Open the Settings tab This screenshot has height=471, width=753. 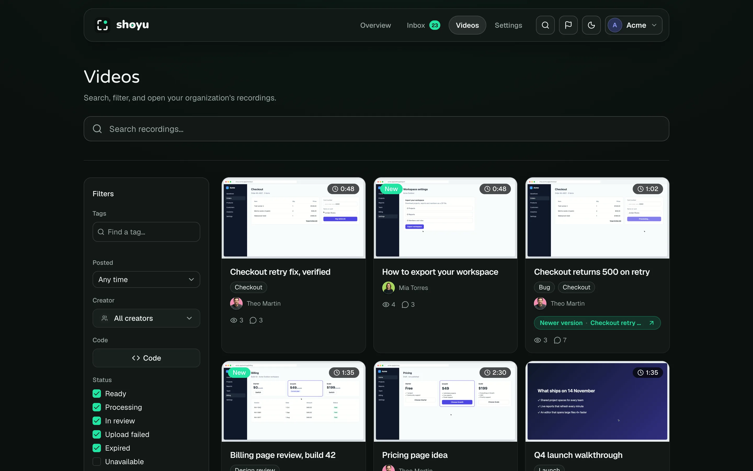click(x=509, y=25)
